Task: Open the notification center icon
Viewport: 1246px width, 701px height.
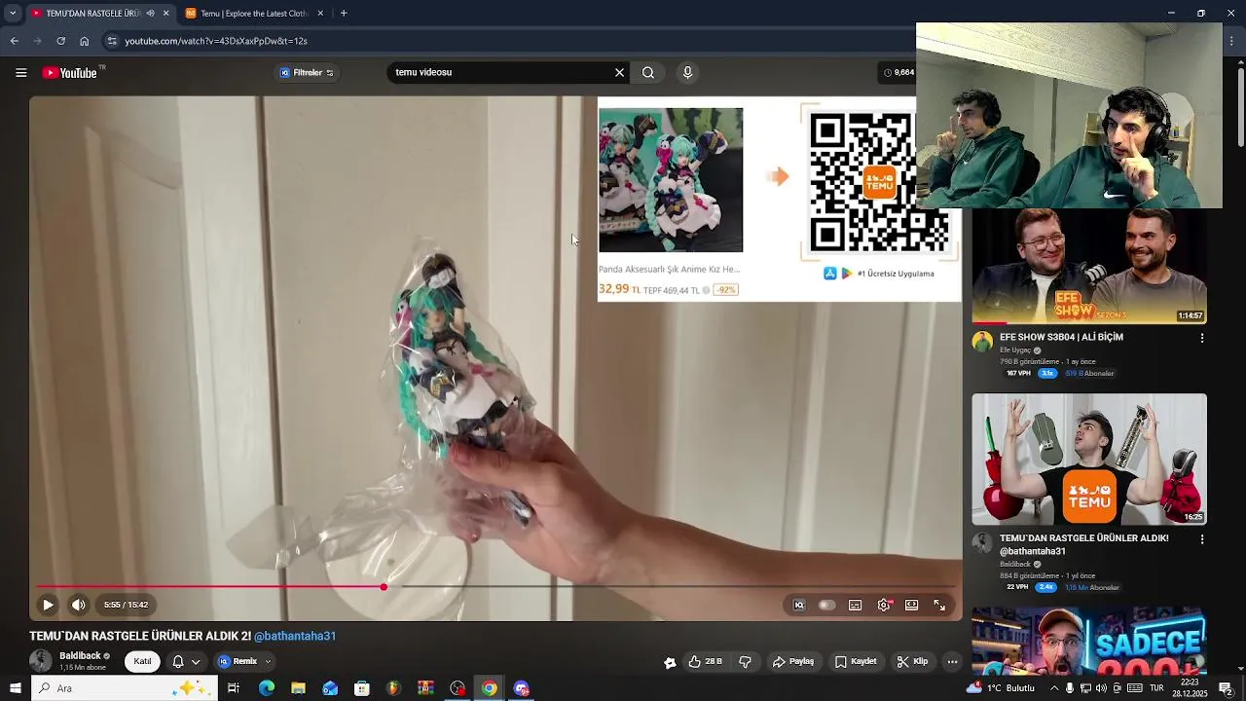Action: pos(1226,688)
